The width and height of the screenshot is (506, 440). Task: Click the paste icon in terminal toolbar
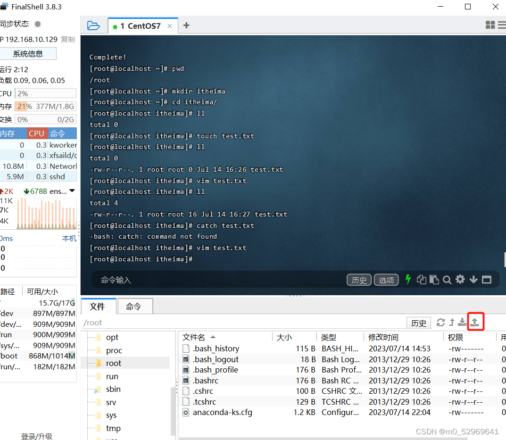click(434, 280)
